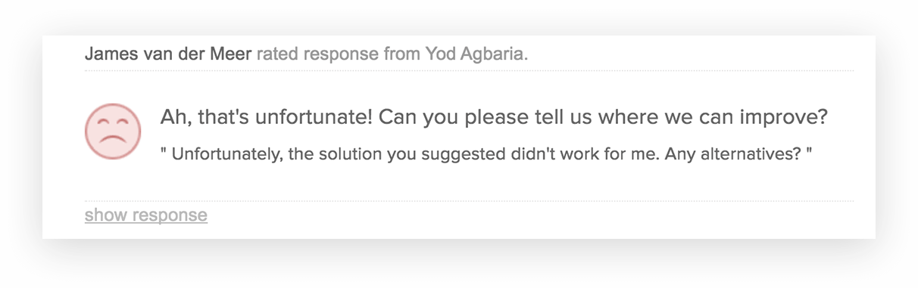Click the word "Meer" in the rater's name

(233, 54)
